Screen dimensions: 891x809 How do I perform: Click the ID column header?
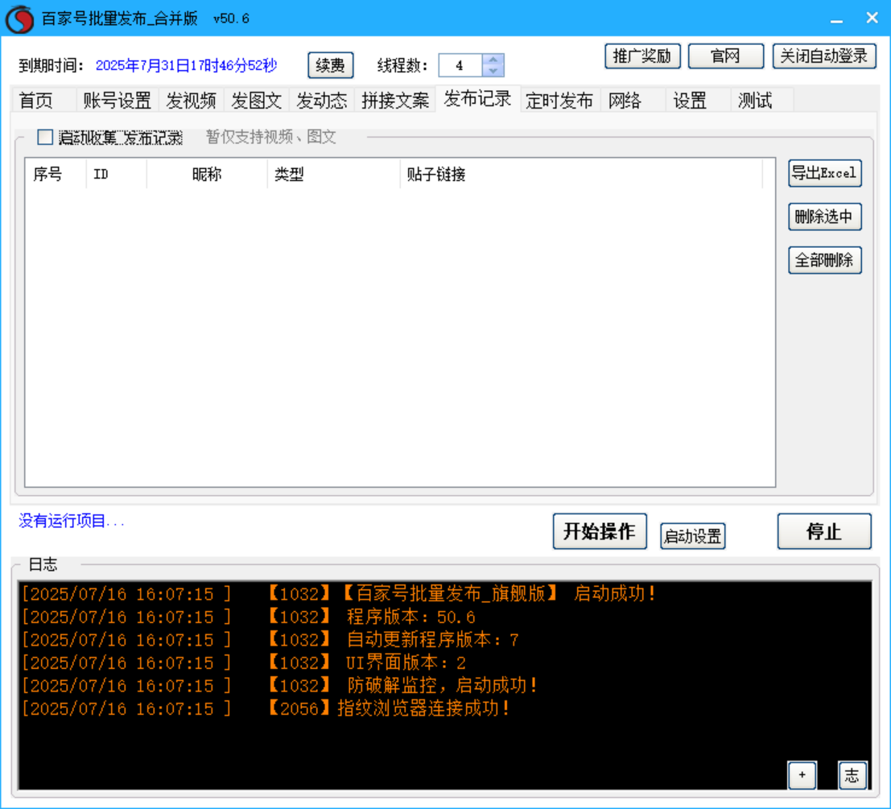(117, 174)
